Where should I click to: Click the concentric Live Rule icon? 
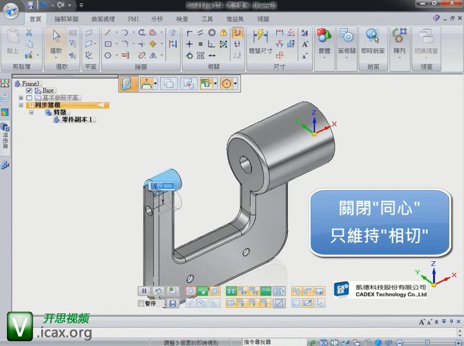191,291
